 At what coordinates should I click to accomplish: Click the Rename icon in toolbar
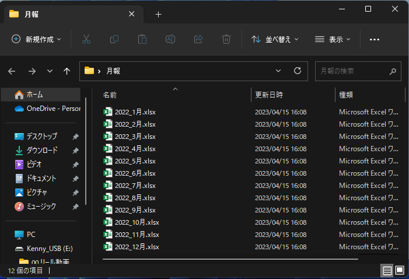tap(170, 39)
